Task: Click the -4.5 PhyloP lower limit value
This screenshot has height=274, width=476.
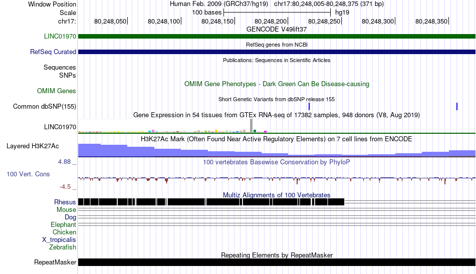Action: pyautogui.click(x=65, y=187)
